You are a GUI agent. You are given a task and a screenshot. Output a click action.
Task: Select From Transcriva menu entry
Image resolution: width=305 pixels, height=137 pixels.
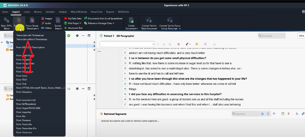(x=24, y=133)
